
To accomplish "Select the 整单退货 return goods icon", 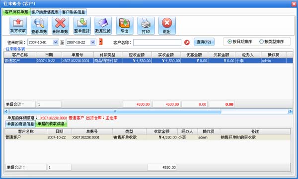I will click(82, 26).
